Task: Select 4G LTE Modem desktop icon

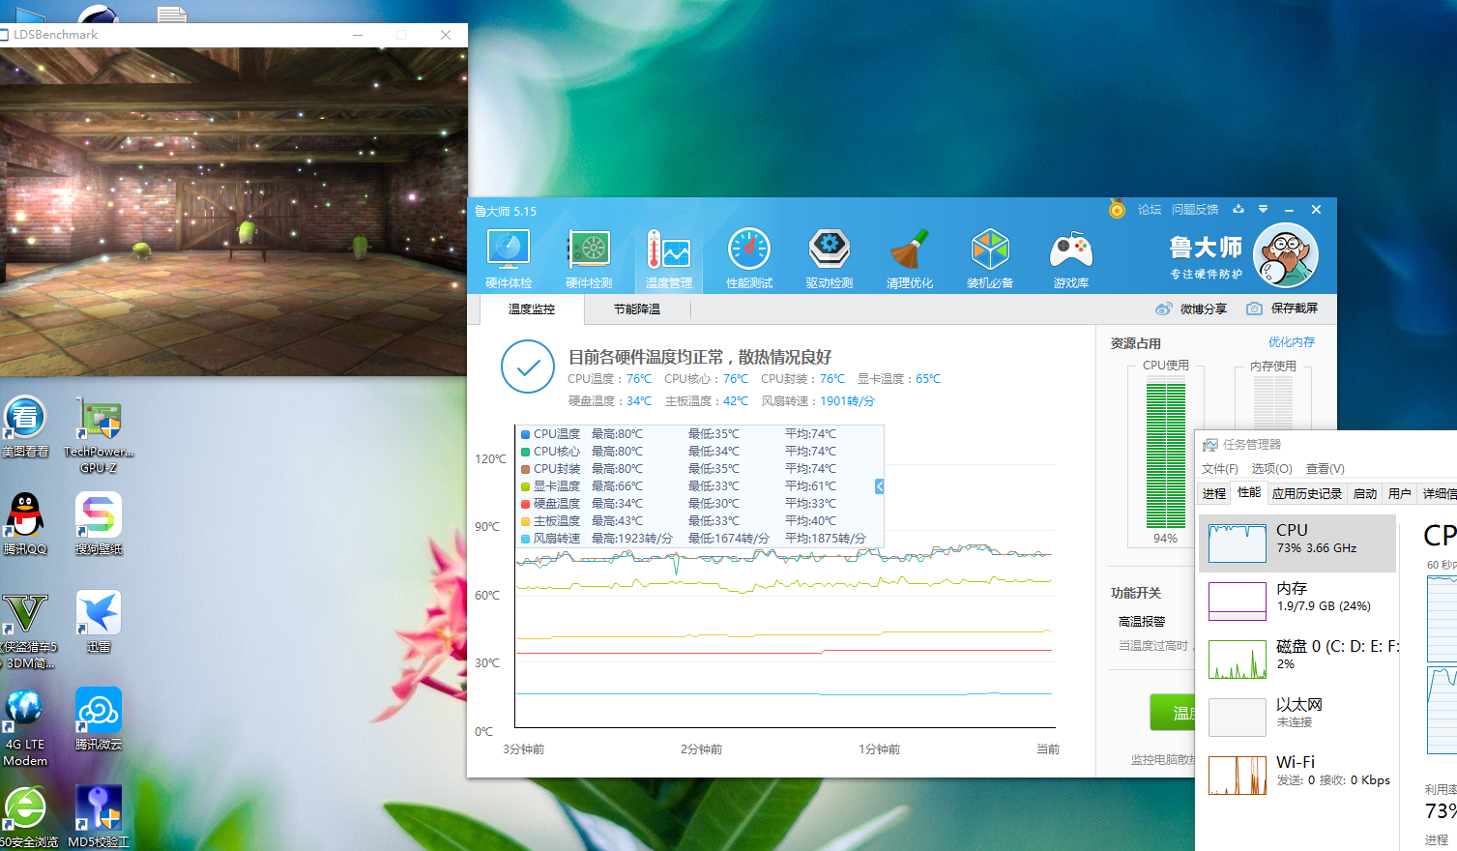Action: [25, 727]
